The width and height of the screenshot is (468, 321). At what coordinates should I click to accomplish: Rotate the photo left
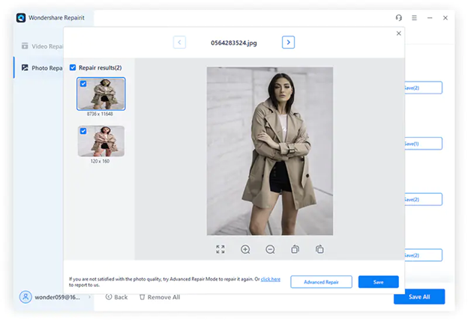click(295, 249)
